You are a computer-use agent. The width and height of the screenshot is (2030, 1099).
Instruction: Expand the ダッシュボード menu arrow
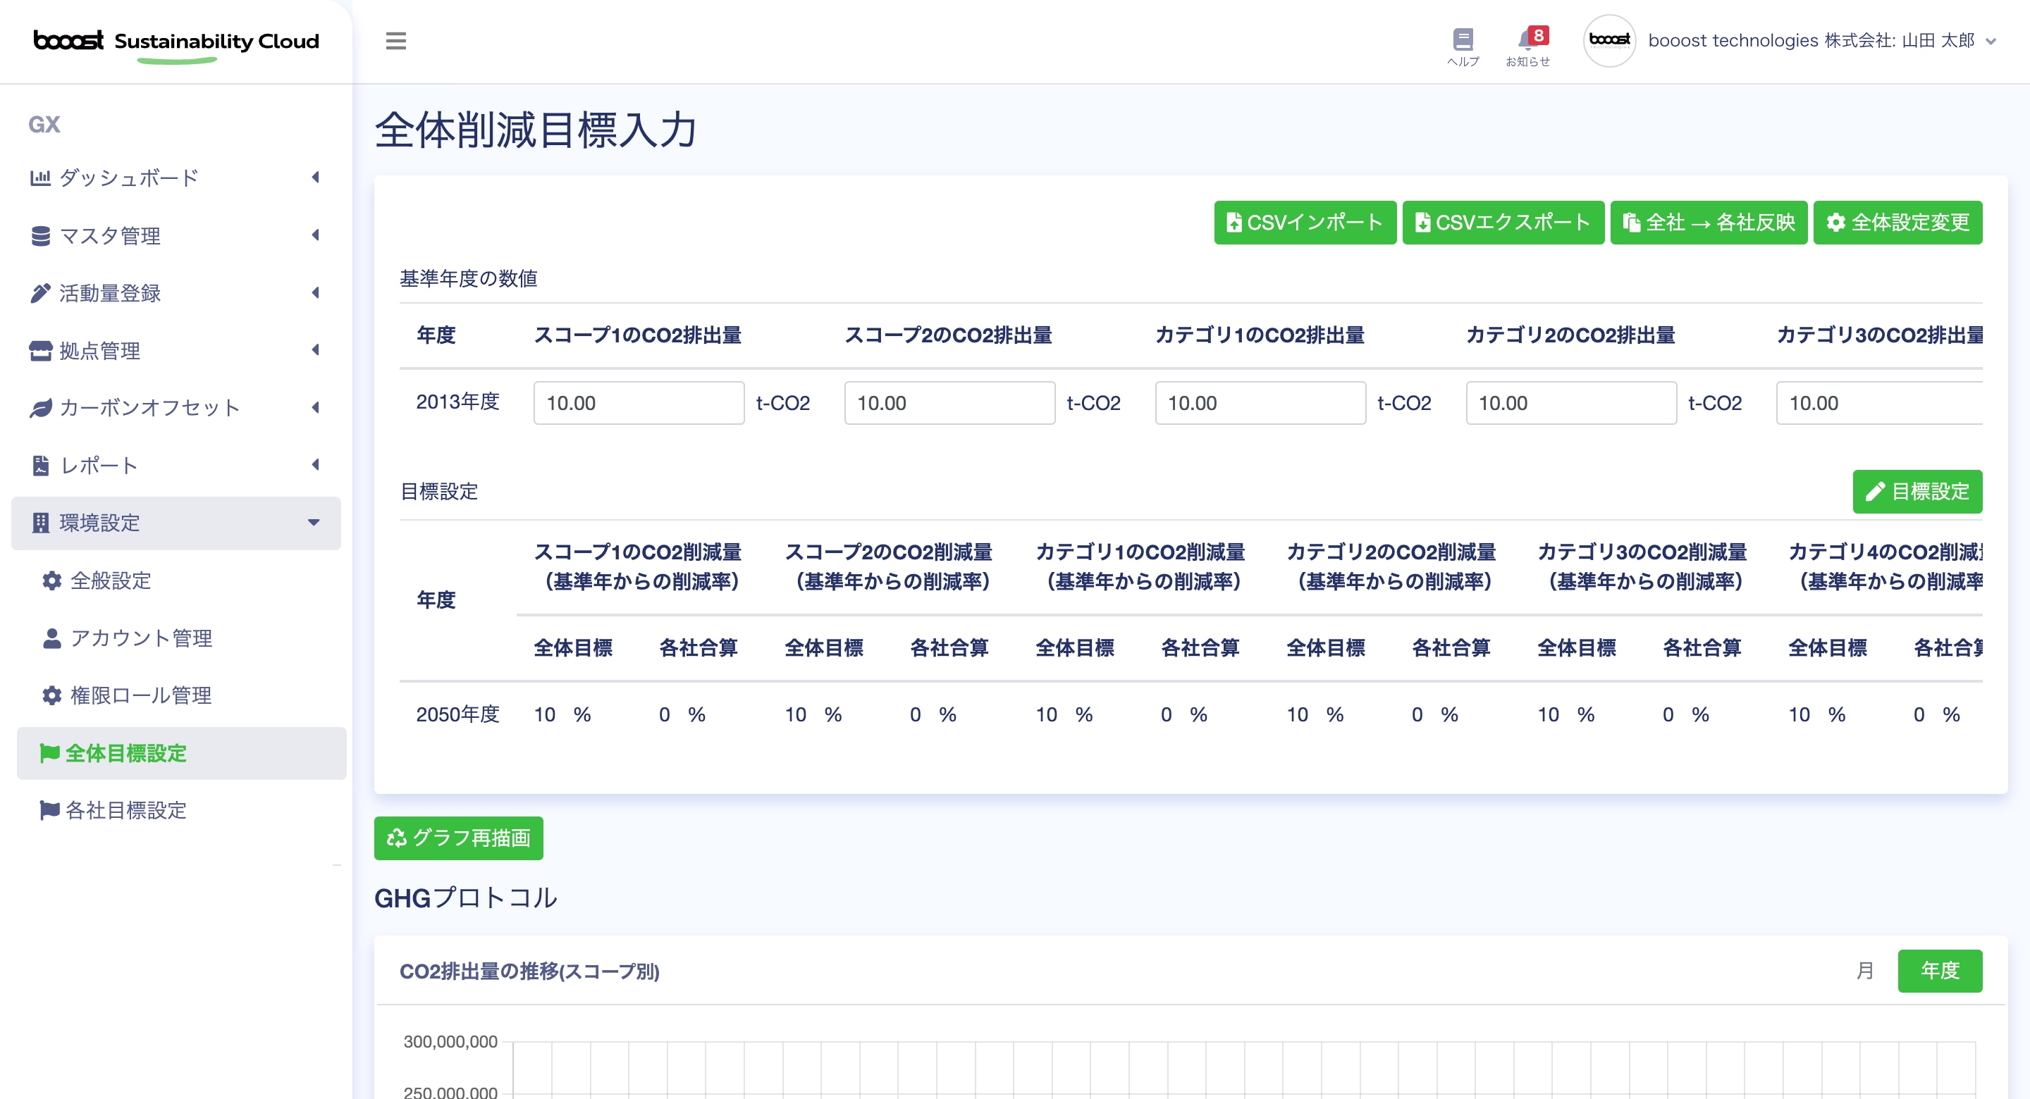point(315,178)
